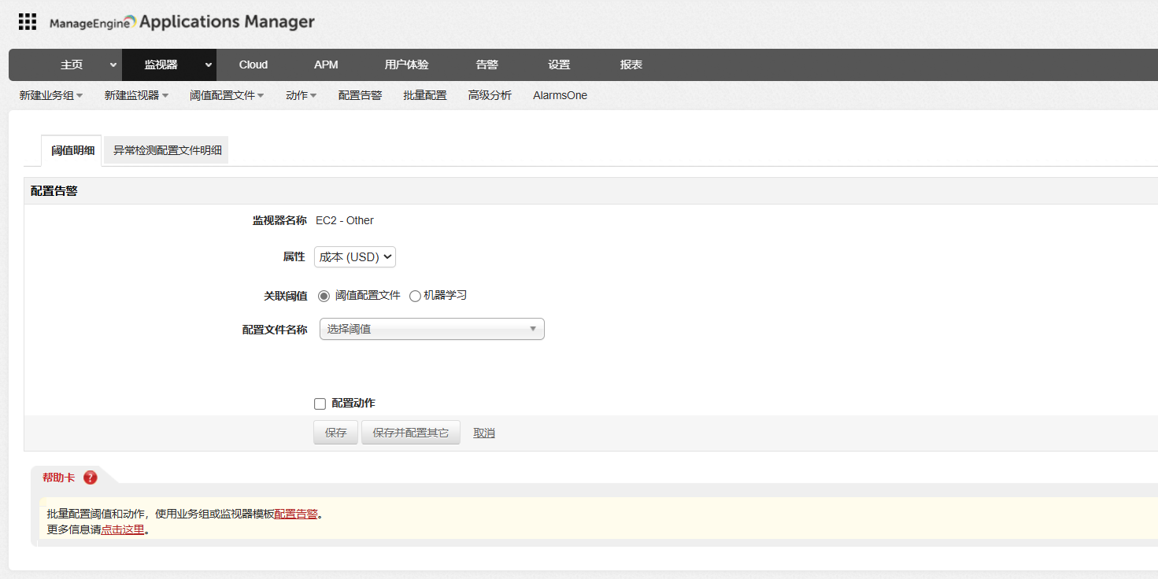Open AlarmsOne from the sub toolbar

tap(560, 95)
